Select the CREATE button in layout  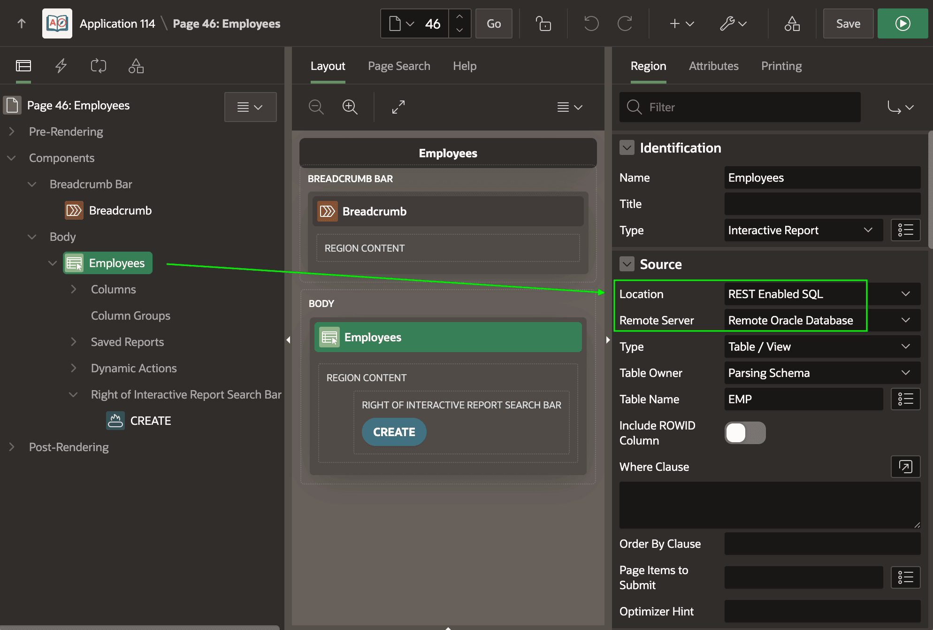[394, 432]
